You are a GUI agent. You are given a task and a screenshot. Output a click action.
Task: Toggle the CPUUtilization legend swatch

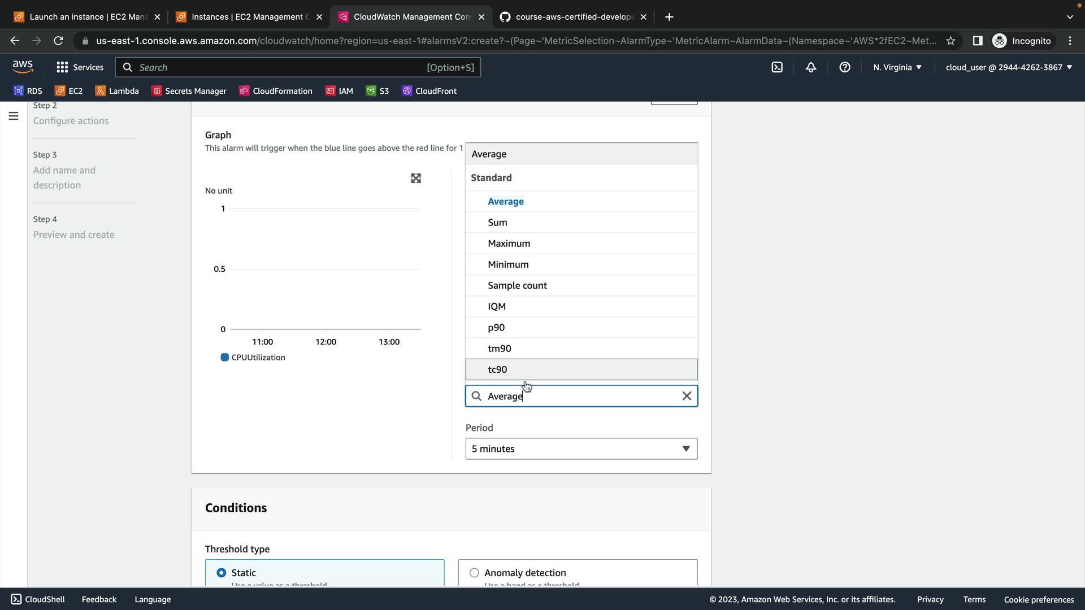tap(224, 358)
